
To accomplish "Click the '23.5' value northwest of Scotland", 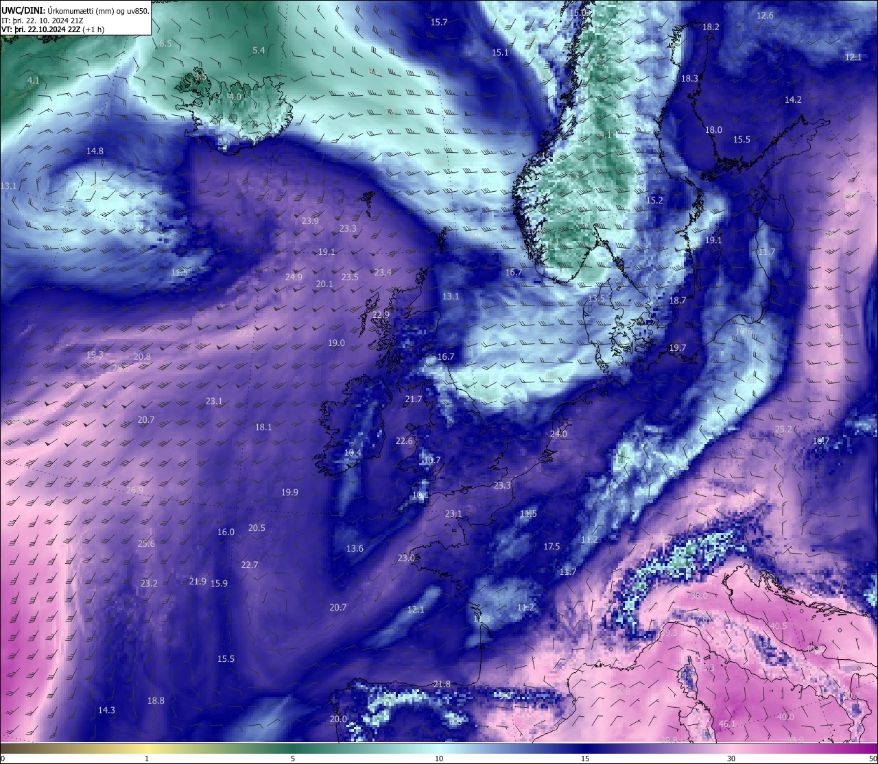I will 350,277.
